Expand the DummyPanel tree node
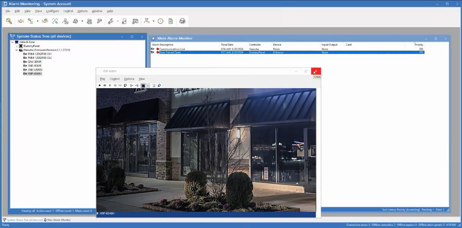The image size is (462, 228). click(17, 46)
